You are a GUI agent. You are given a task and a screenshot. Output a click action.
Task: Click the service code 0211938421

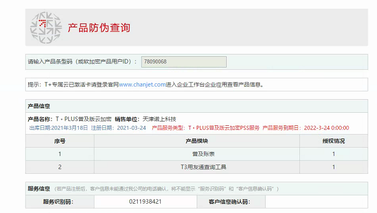point(145,202)
